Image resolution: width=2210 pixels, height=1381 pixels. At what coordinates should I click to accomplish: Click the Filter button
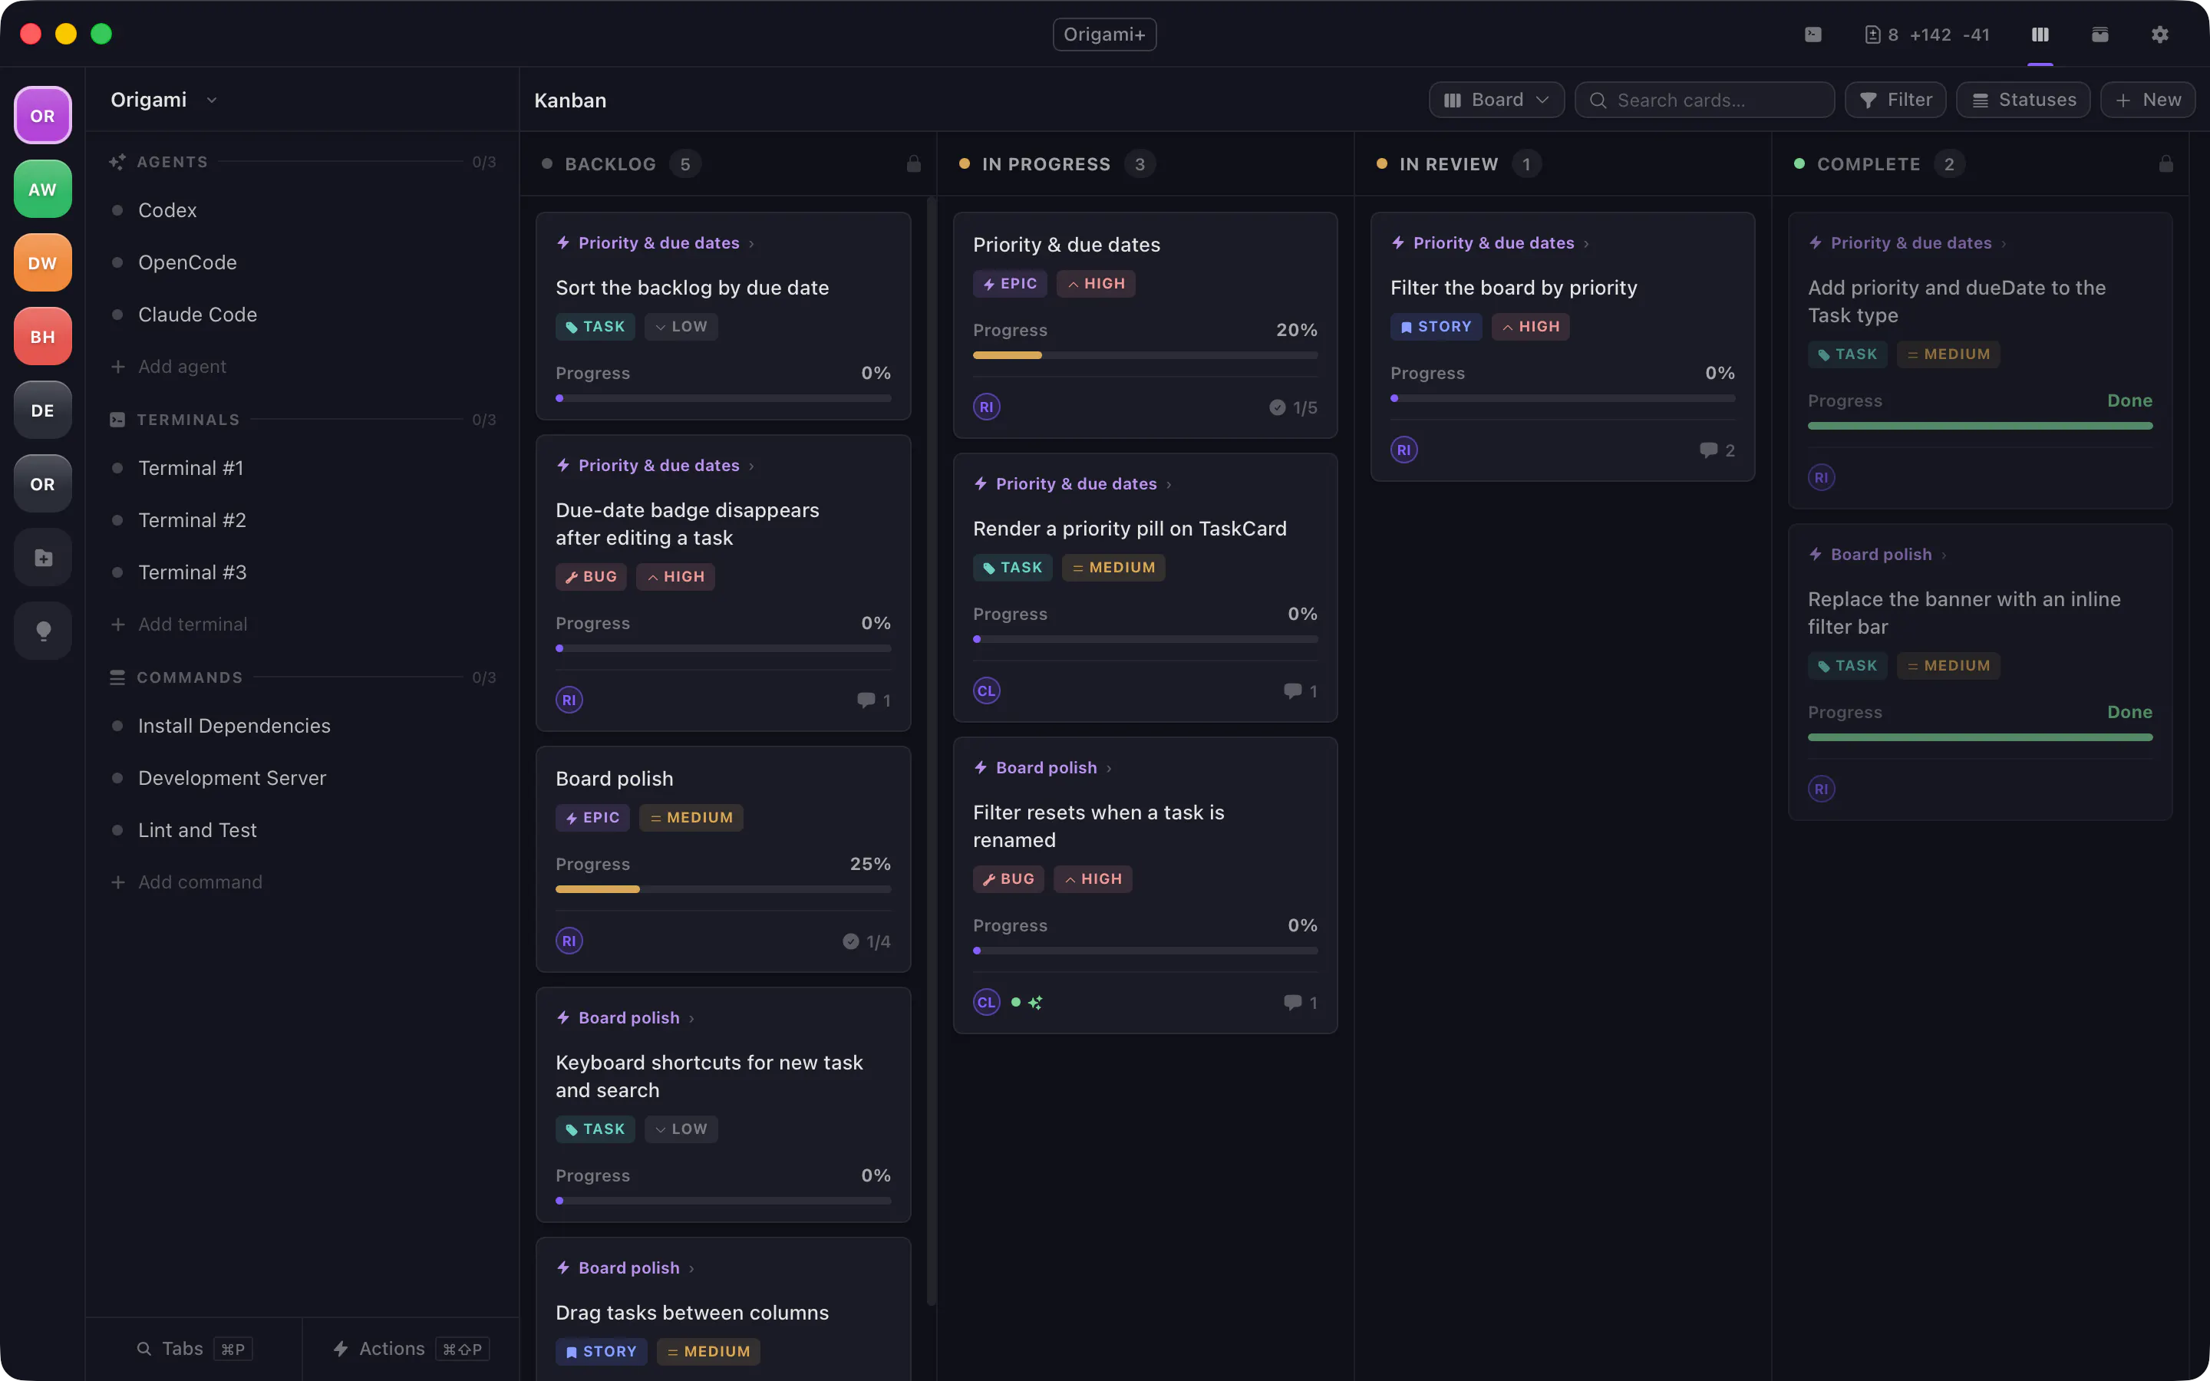point(1895,100)
